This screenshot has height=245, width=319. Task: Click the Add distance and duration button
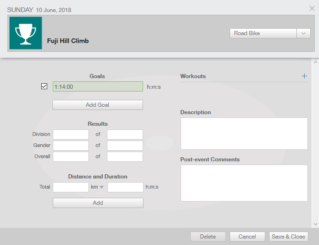point(98,203)
